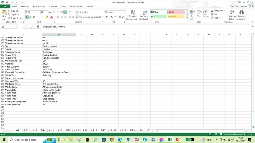Toggle align left
Screen dimensions: 255x143
58,17
